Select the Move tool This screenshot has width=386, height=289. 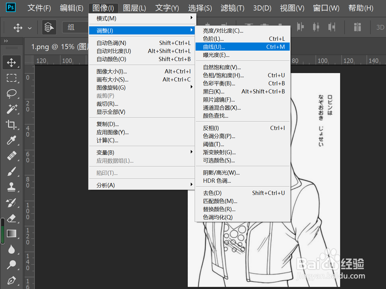[11, 62]
